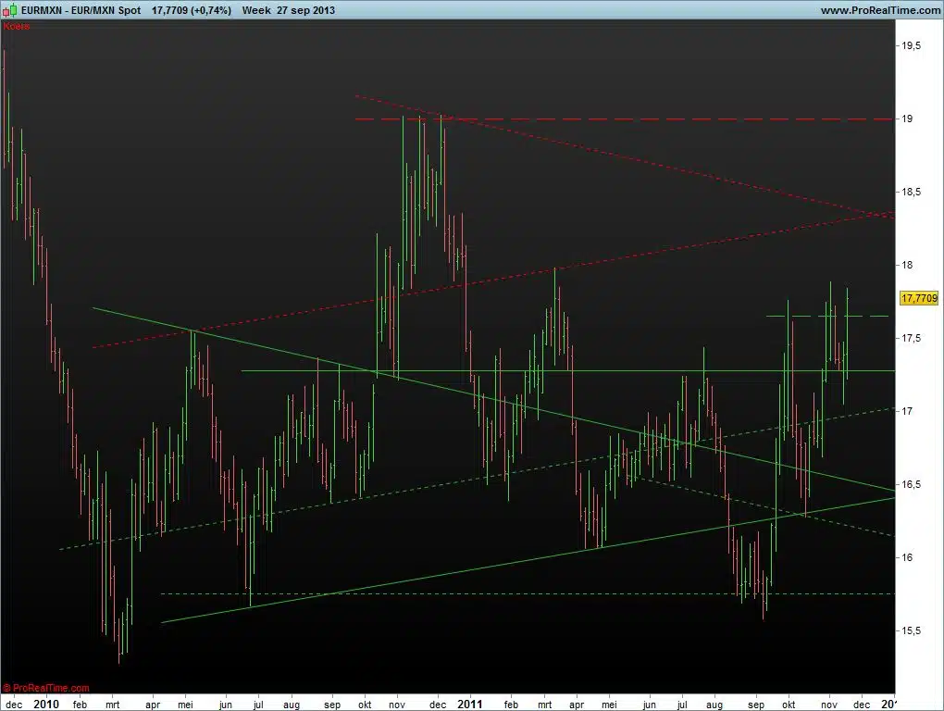Click the 18,5 level on price axis
This screenshot has height=711, width=944.
912,192
